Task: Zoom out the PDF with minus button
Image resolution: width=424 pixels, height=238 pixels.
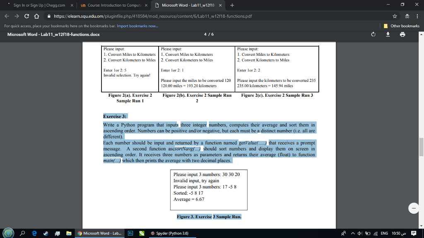Action: click(414, 208)
